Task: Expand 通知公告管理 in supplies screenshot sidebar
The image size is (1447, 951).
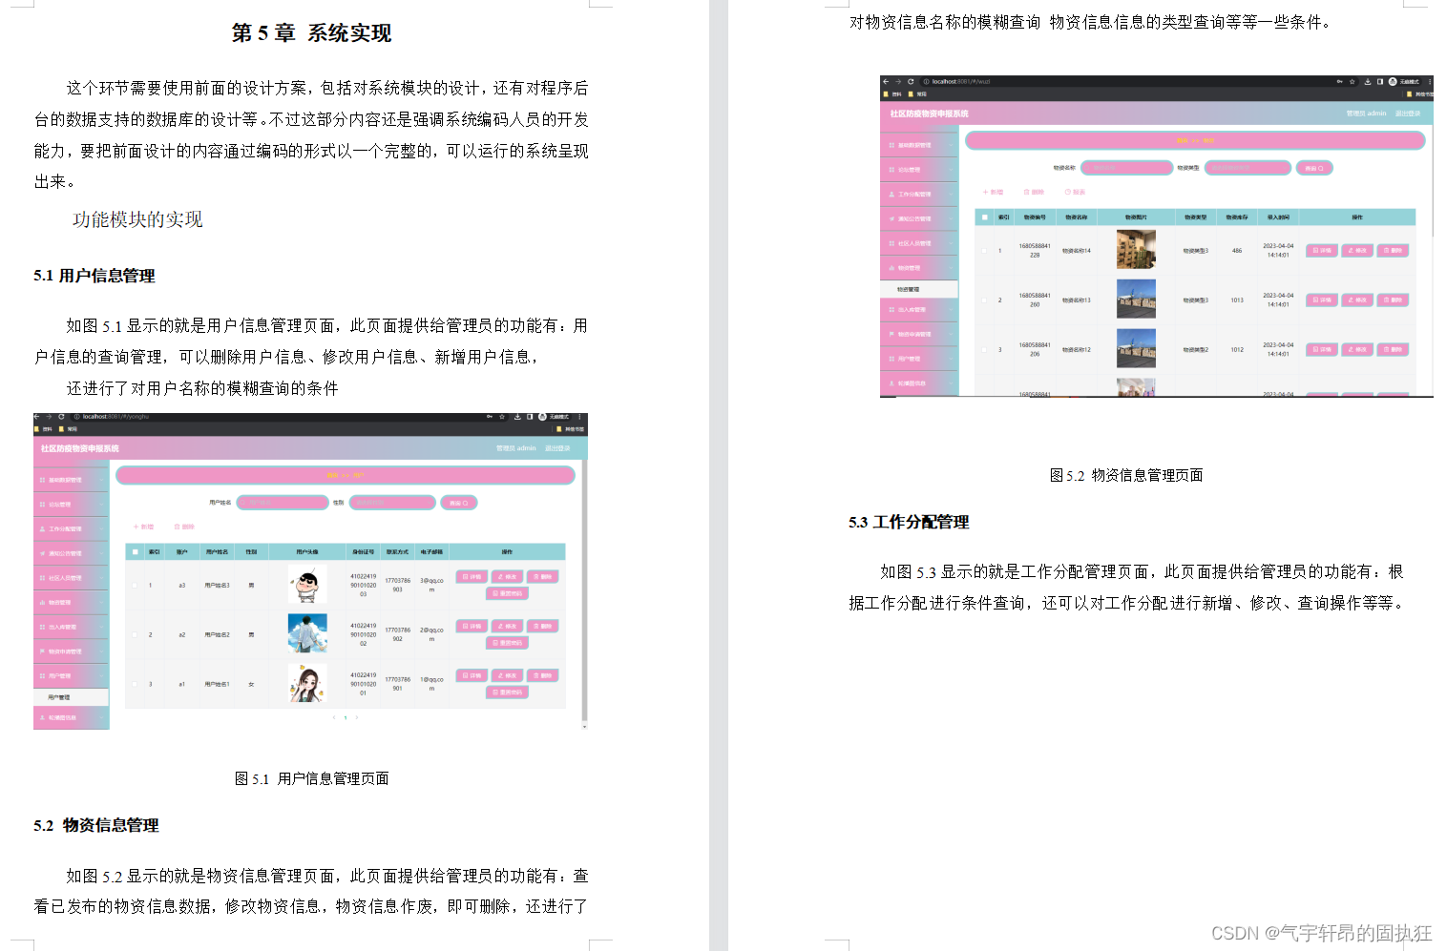Action: click(919, 218)
